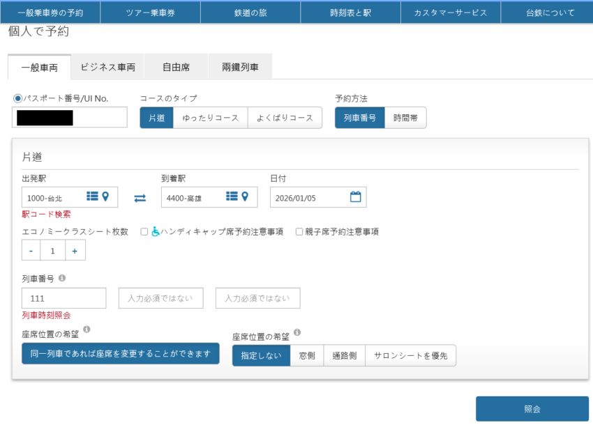
Task: Click the 照会 search button
Action: tap(532, 409)
